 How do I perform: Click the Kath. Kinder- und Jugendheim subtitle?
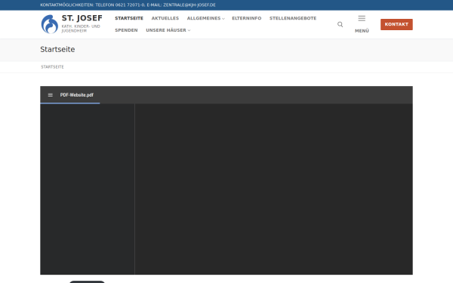point(81,29)
